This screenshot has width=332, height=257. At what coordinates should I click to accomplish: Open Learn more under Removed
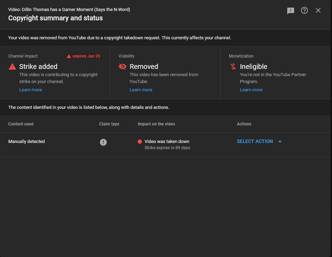click(141, 90)
